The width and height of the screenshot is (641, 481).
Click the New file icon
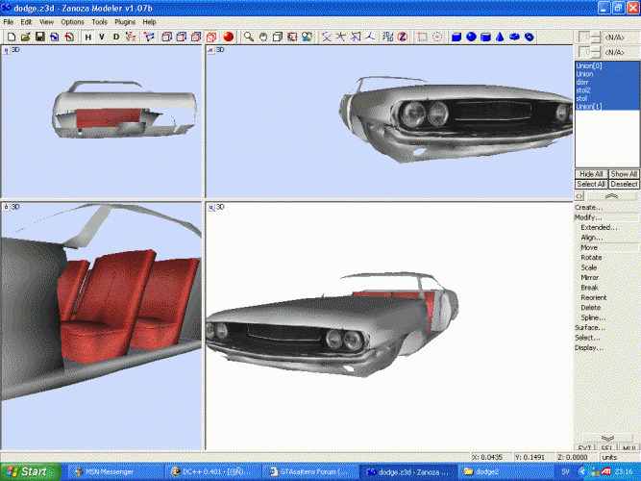click(10, 38)
